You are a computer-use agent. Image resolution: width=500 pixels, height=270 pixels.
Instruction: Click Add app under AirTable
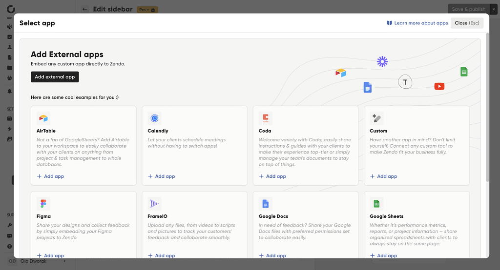point(50,176)
